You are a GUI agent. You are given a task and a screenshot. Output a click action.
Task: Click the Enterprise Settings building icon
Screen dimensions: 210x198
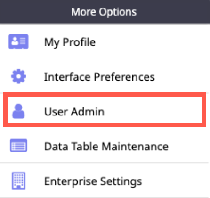coord(18,181)
